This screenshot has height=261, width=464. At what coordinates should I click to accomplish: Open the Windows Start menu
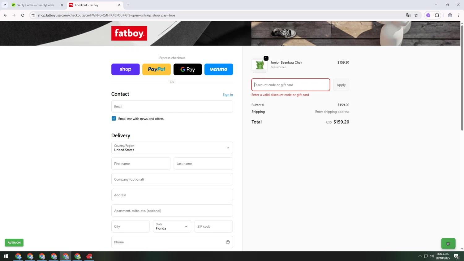coord(6,256)
